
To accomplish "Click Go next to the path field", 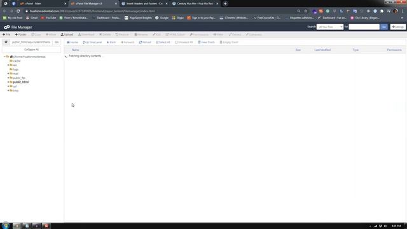I will pos(57,42).
